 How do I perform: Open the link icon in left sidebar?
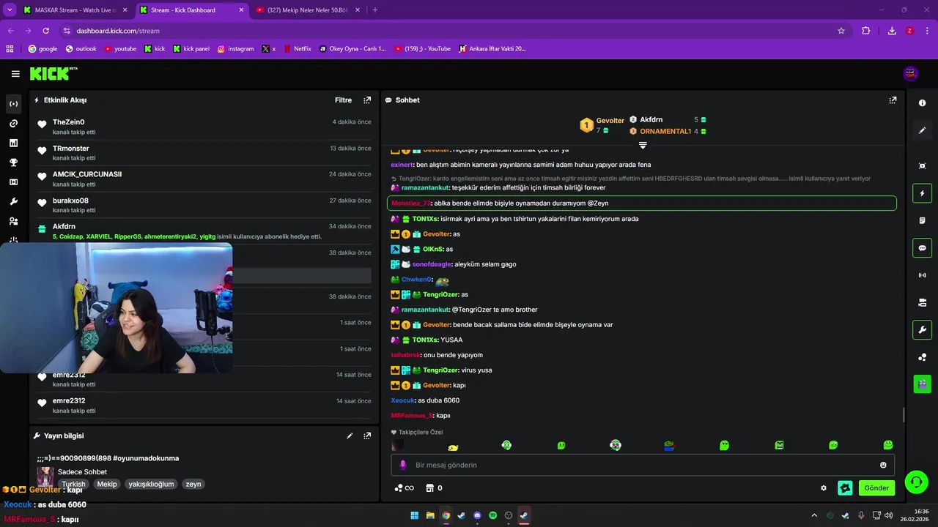[13, 124]
